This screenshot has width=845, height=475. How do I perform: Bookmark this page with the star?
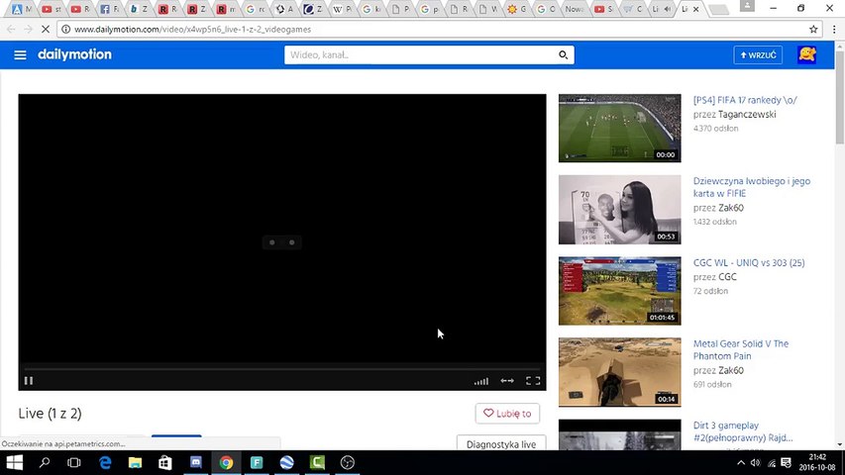point(813,29)
